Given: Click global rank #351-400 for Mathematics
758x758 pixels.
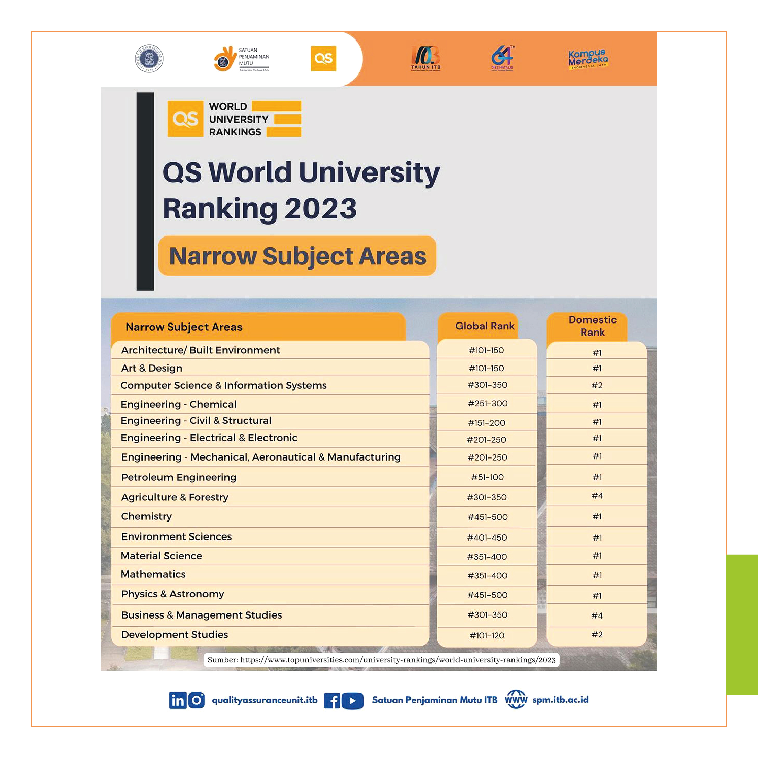Looking at the screenshot, I should coord(487,575).
